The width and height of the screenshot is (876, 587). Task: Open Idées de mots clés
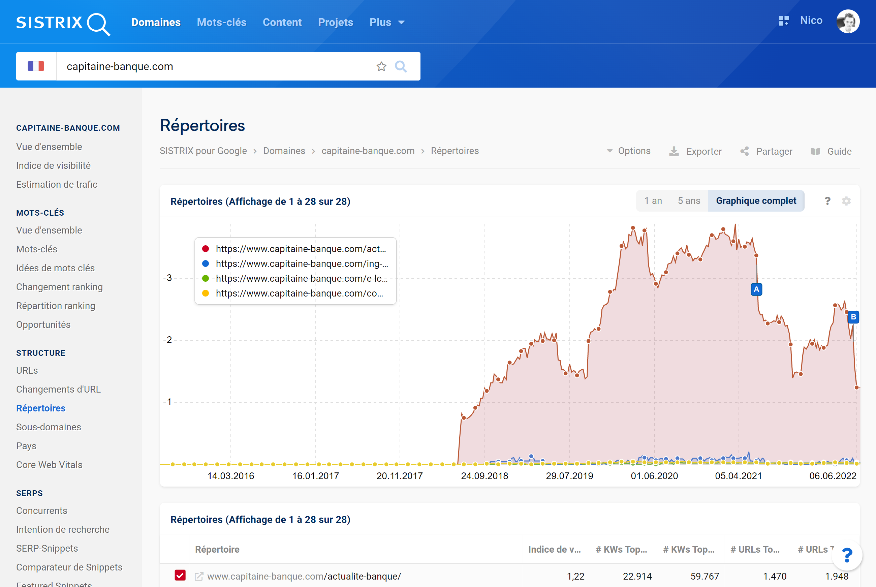coord(55,268)
